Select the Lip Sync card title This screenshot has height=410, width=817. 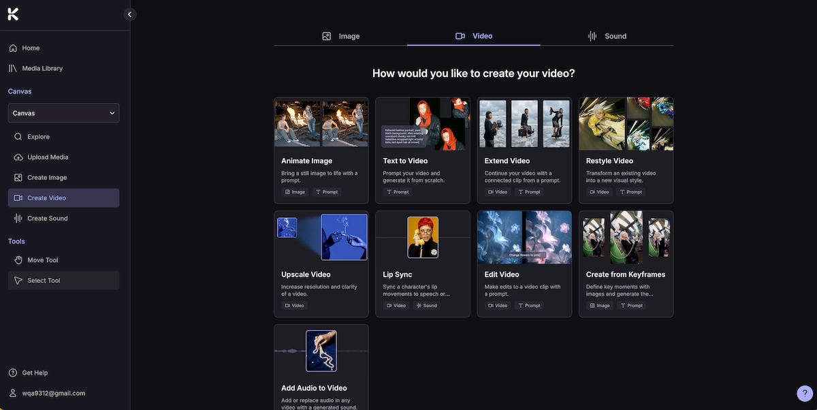398,274
